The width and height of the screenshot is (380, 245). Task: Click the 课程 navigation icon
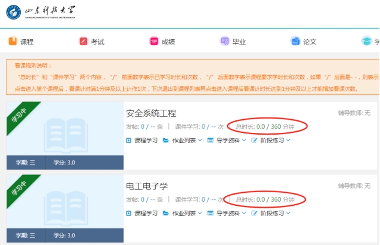(x=12, y=42)
